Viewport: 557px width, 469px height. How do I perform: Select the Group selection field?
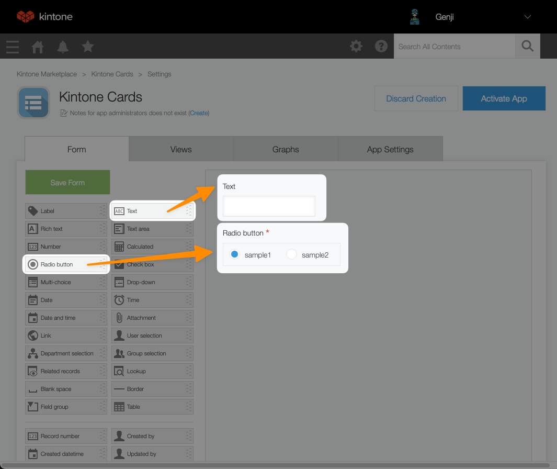click(152, 353)
